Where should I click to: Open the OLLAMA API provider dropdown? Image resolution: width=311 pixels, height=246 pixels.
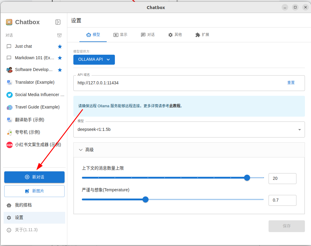point(94,60)
